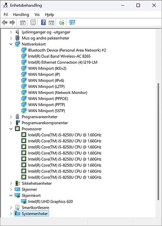Screen dimensions: 162x226
Task: Open the Help toolbar icon
Action: (x=43, y=22)
